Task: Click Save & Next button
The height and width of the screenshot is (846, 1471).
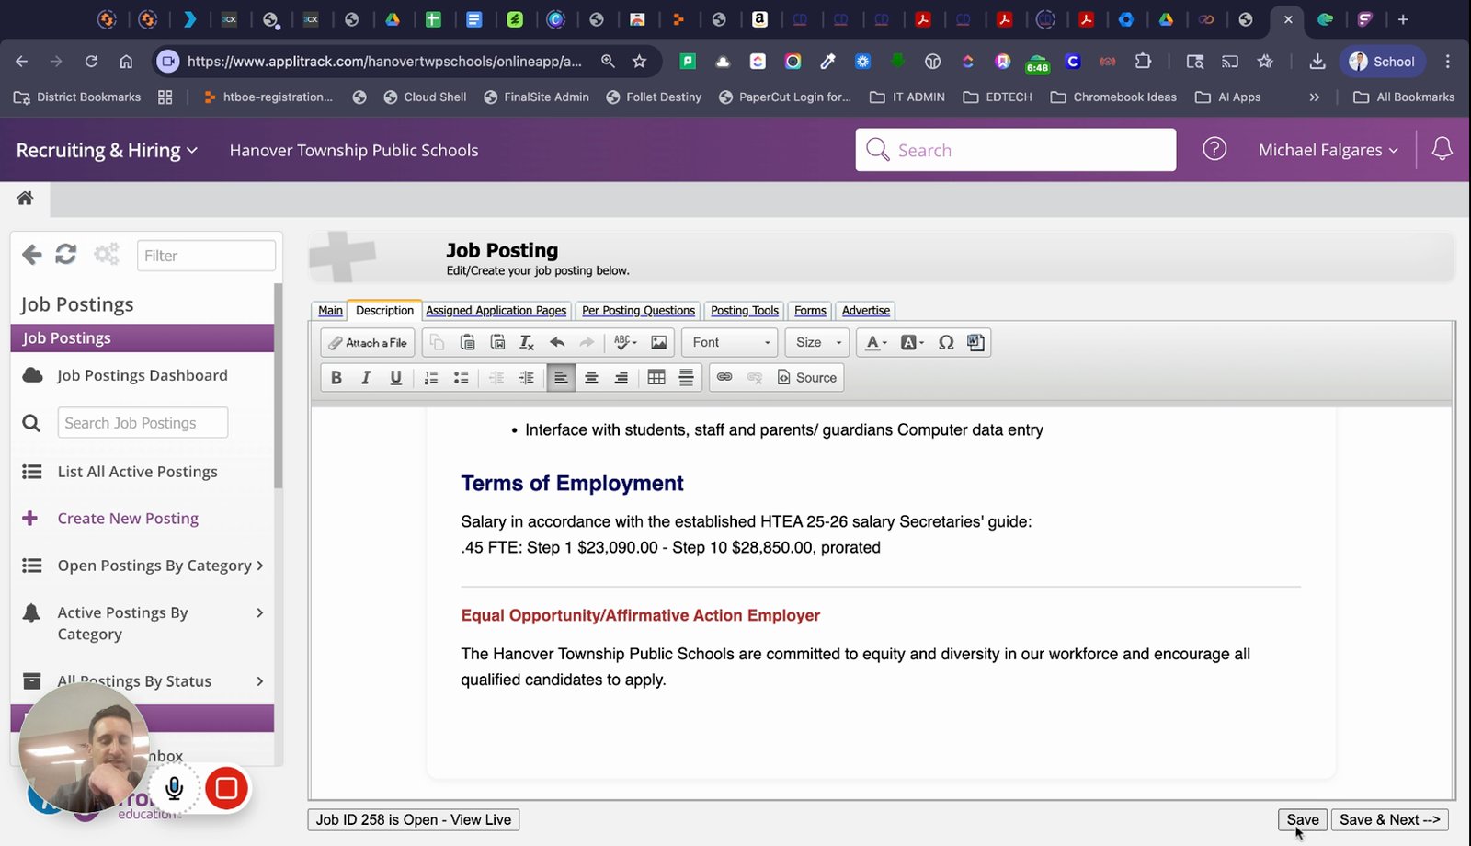Action: [x=1389, y=819]
